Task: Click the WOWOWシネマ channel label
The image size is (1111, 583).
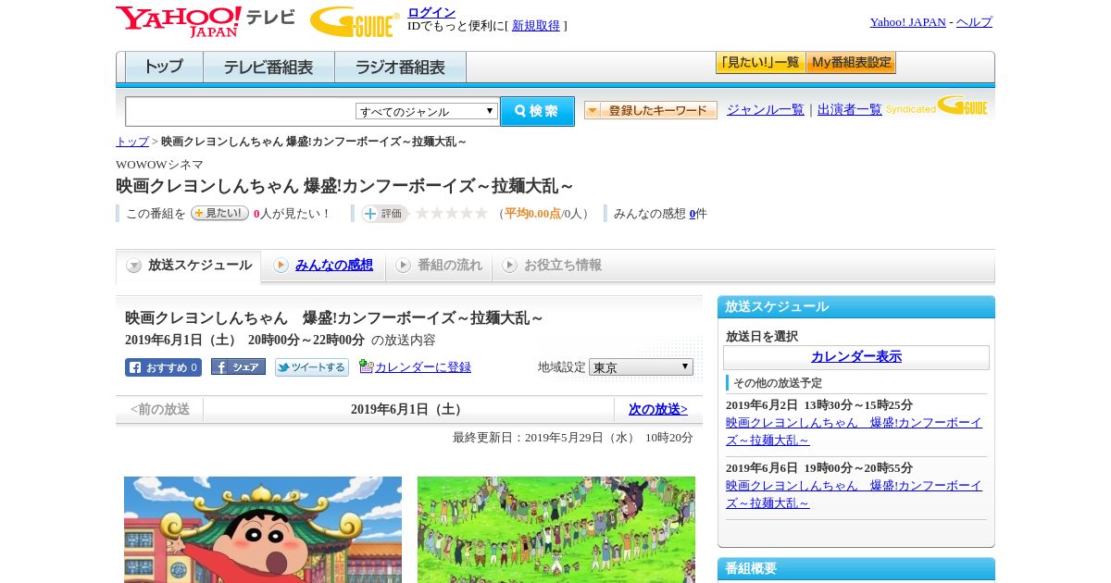Action: click(x=159, y=165)
